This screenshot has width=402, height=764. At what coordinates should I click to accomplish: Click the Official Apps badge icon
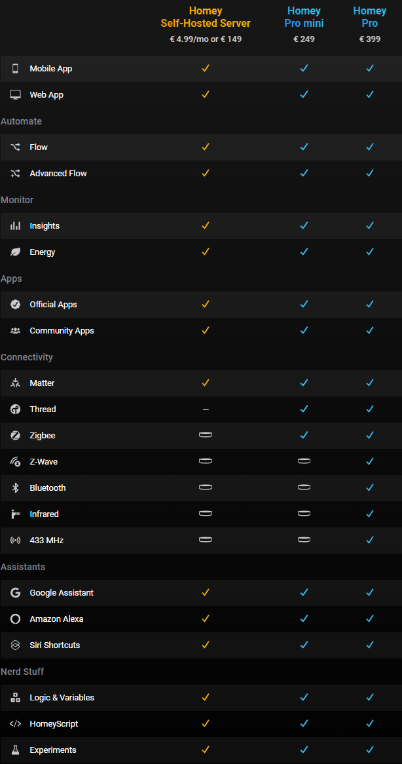15,305
